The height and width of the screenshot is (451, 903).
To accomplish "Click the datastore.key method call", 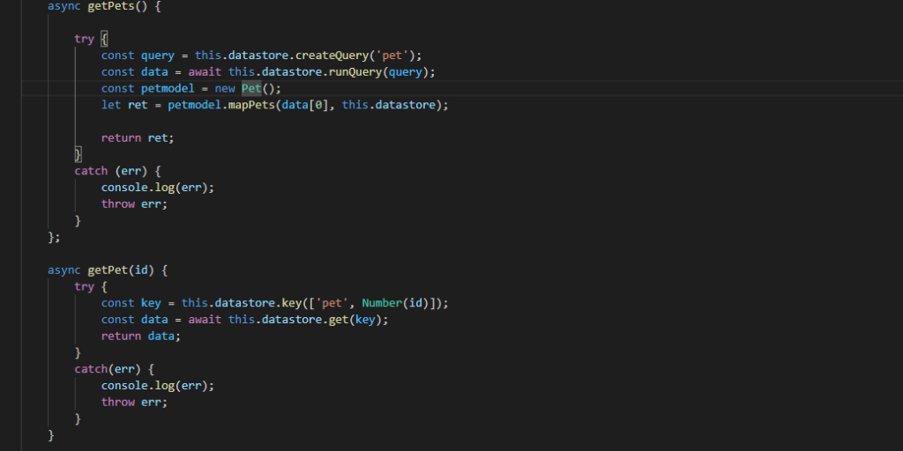I will 265,303.
